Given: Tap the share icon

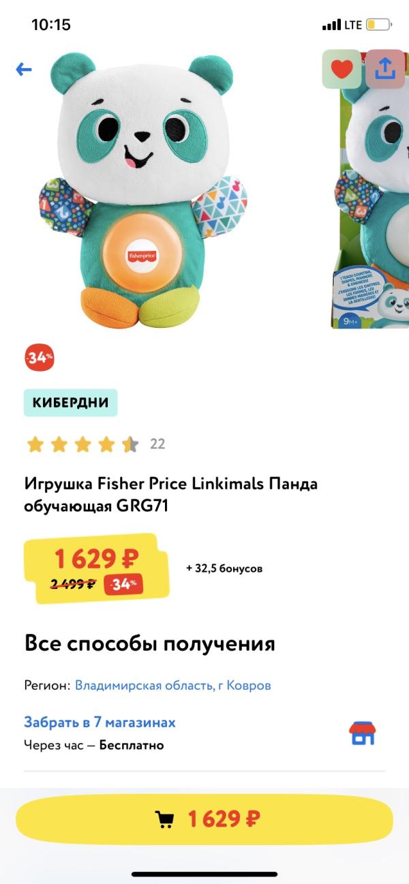Looking at the screenshot, I should [385, 69].
